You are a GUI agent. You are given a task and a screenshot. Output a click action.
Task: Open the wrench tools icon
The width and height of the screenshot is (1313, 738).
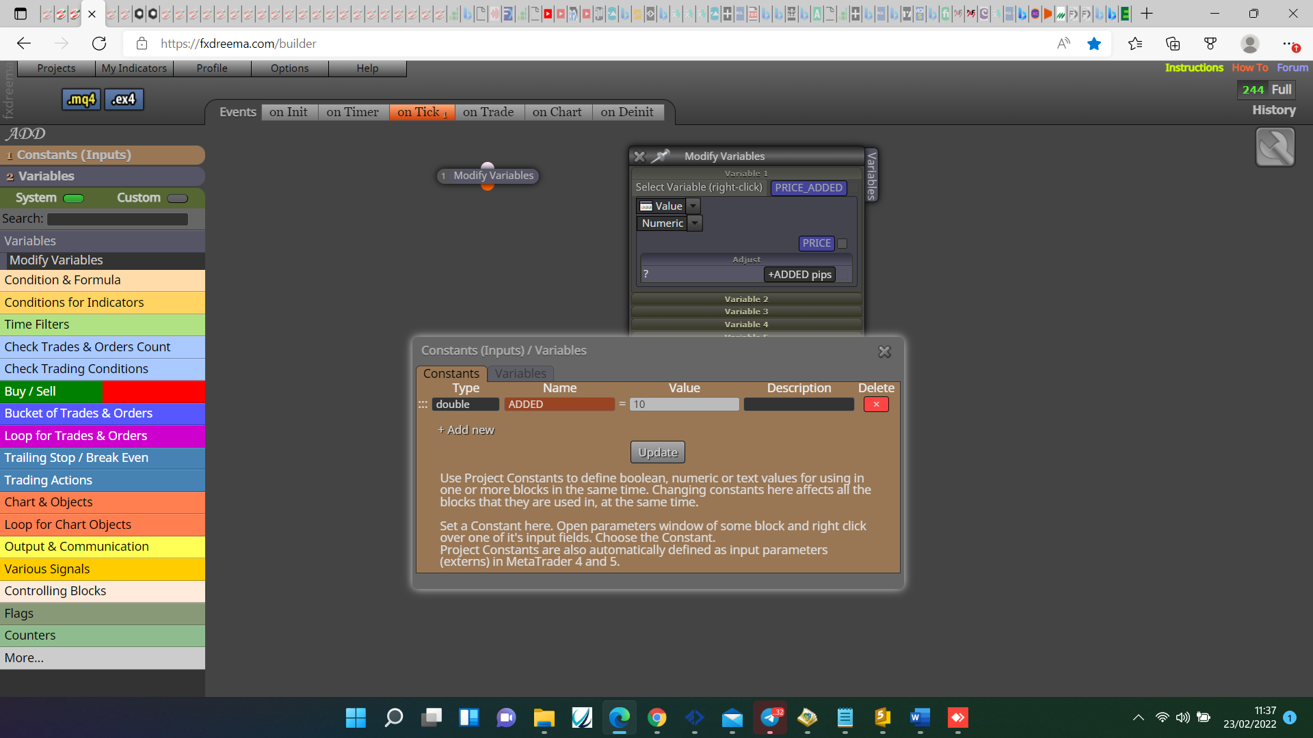tap(1275, 147)
